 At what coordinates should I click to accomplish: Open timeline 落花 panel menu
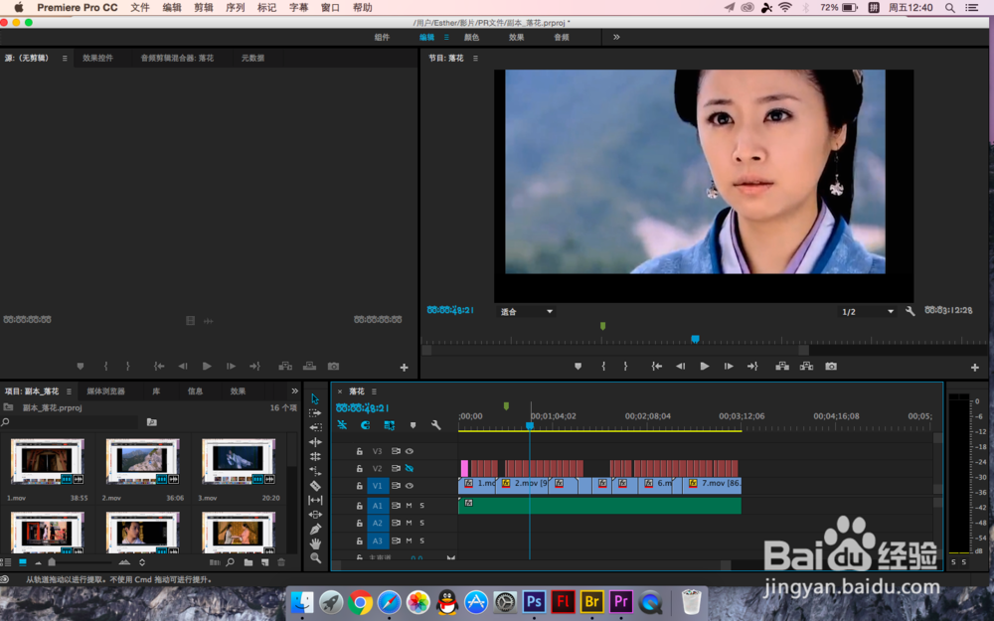pos(374,391)
